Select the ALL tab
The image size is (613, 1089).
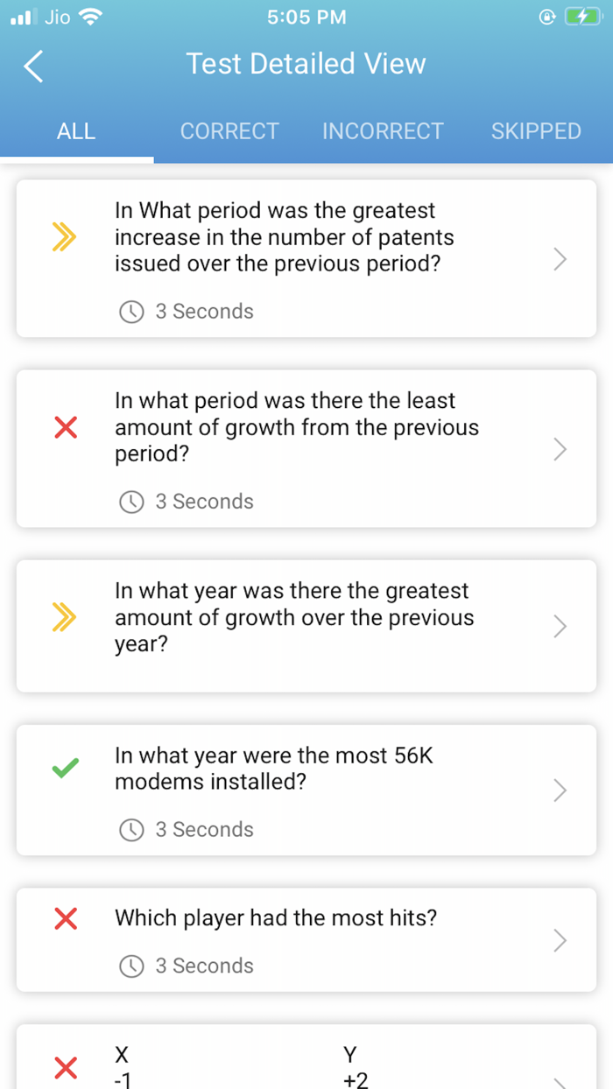pyautogui.click(x=76, y=131)
